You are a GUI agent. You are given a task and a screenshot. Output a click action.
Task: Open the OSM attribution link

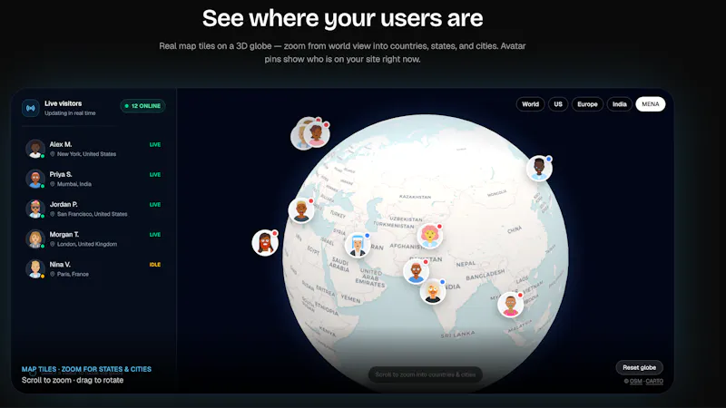tap(636, 381)
